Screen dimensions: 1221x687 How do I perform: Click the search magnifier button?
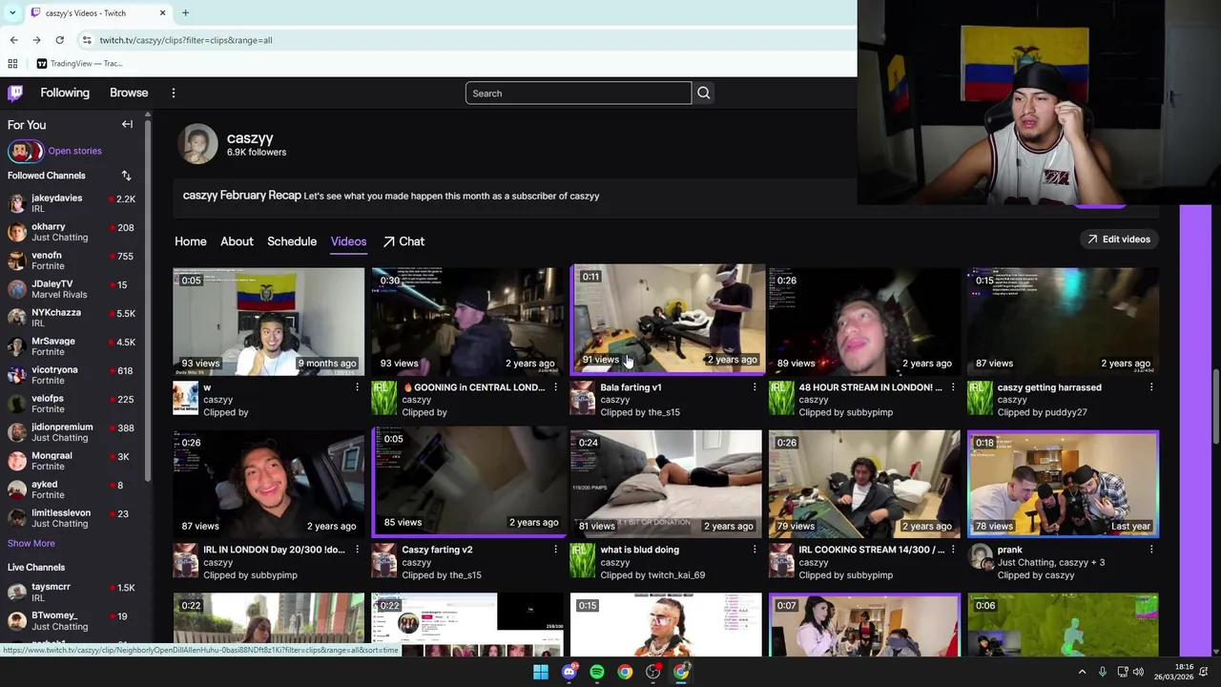coord(703,93)
